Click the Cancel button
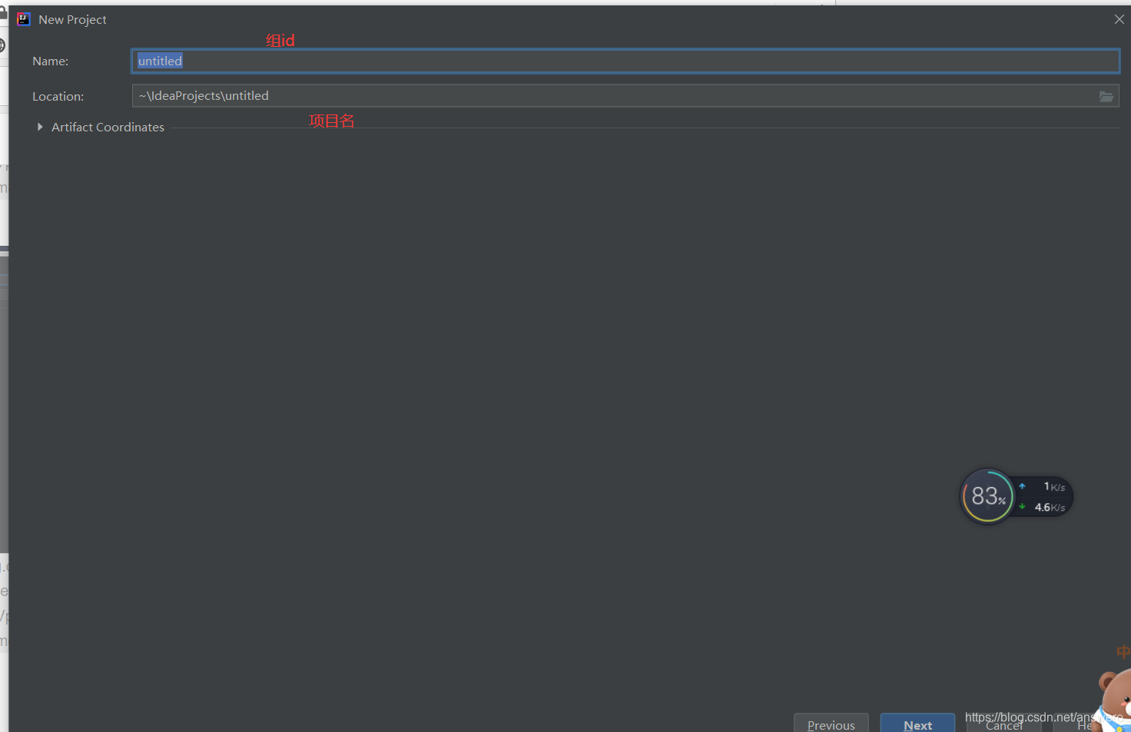1131x732 pixels. point(1003,724)
